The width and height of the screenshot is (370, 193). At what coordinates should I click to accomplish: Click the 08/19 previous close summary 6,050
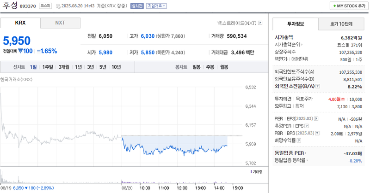tap(18, 188)
